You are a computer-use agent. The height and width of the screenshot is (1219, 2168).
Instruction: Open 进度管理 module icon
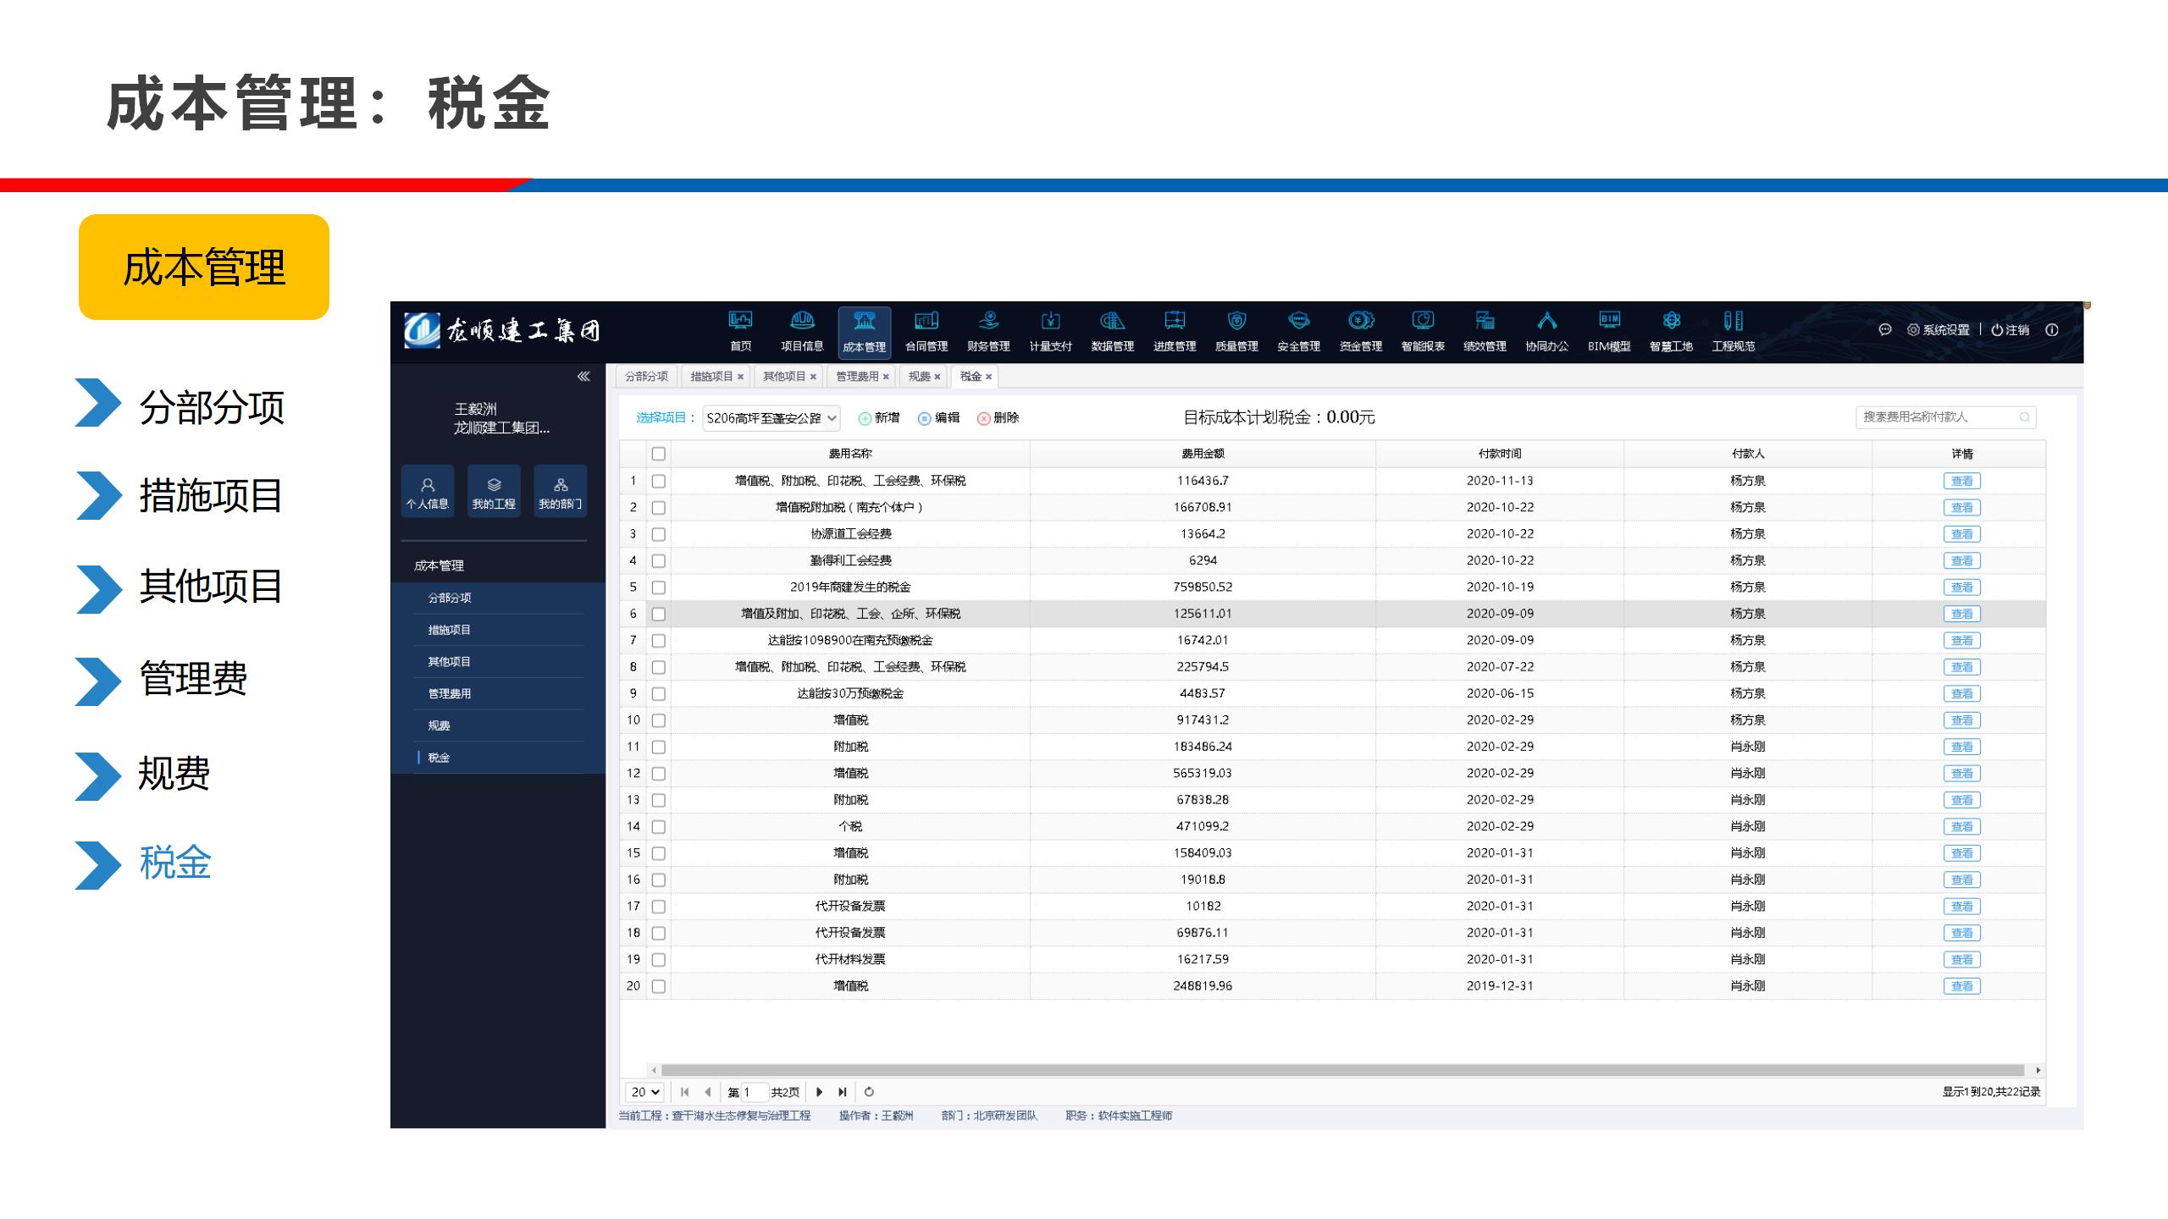[1174, 331]
